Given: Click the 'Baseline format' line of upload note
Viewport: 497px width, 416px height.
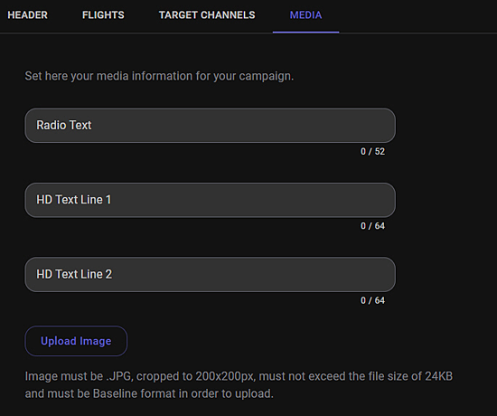Looking at the screenshot, I should (149, 393).
